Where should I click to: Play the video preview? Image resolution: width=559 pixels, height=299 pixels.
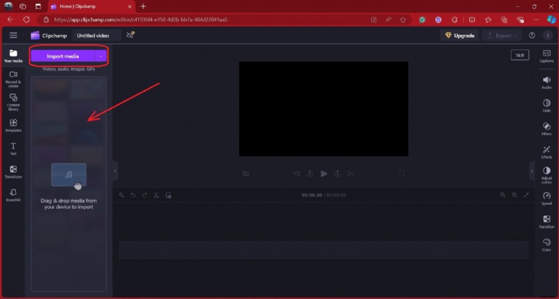(x=324, y=174)
